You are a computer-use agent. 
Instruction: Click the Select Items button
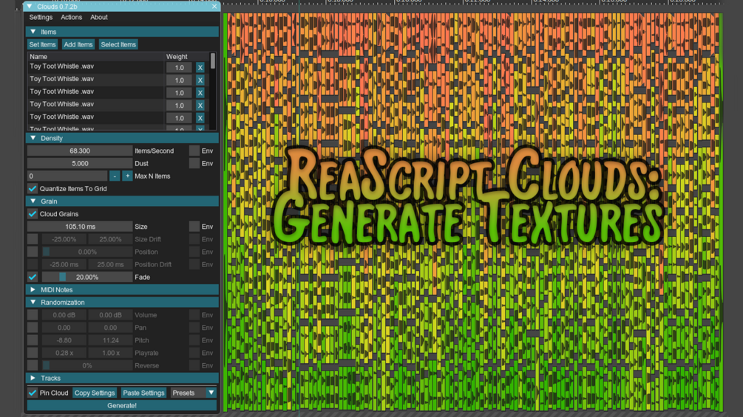tap(118, 44)
